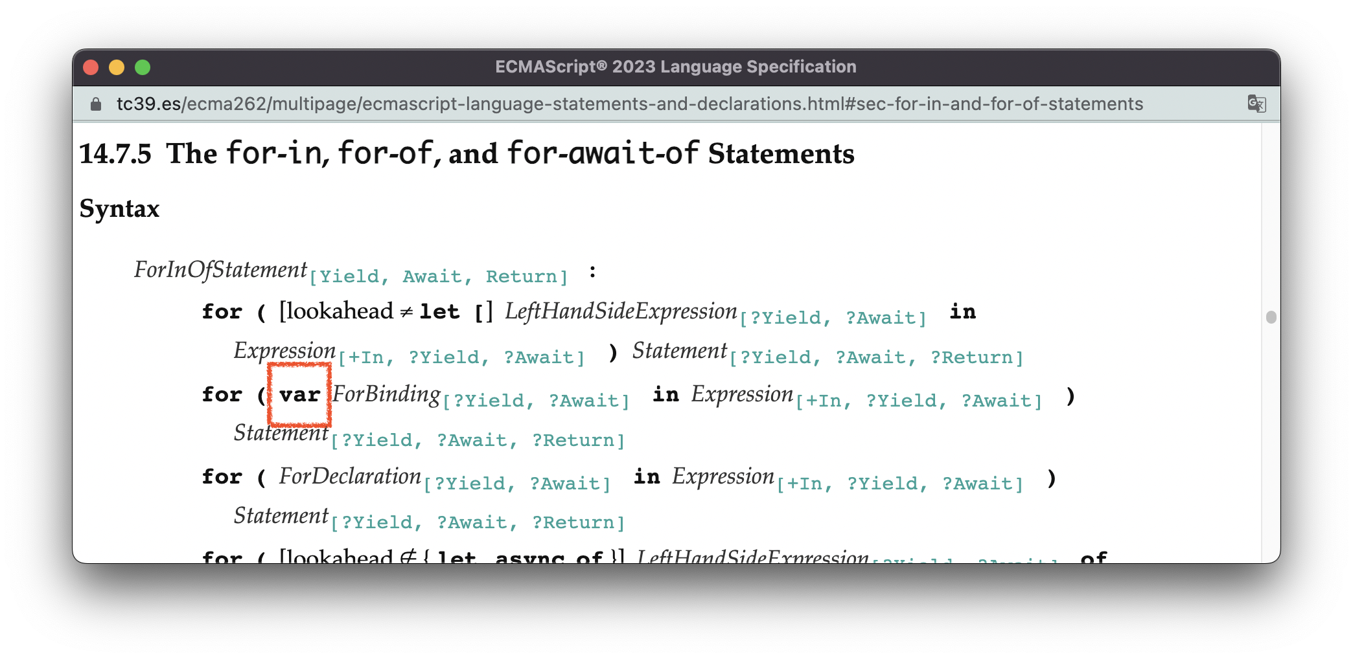Click the page's vertical scrollbar thumb

point(1271,317)
